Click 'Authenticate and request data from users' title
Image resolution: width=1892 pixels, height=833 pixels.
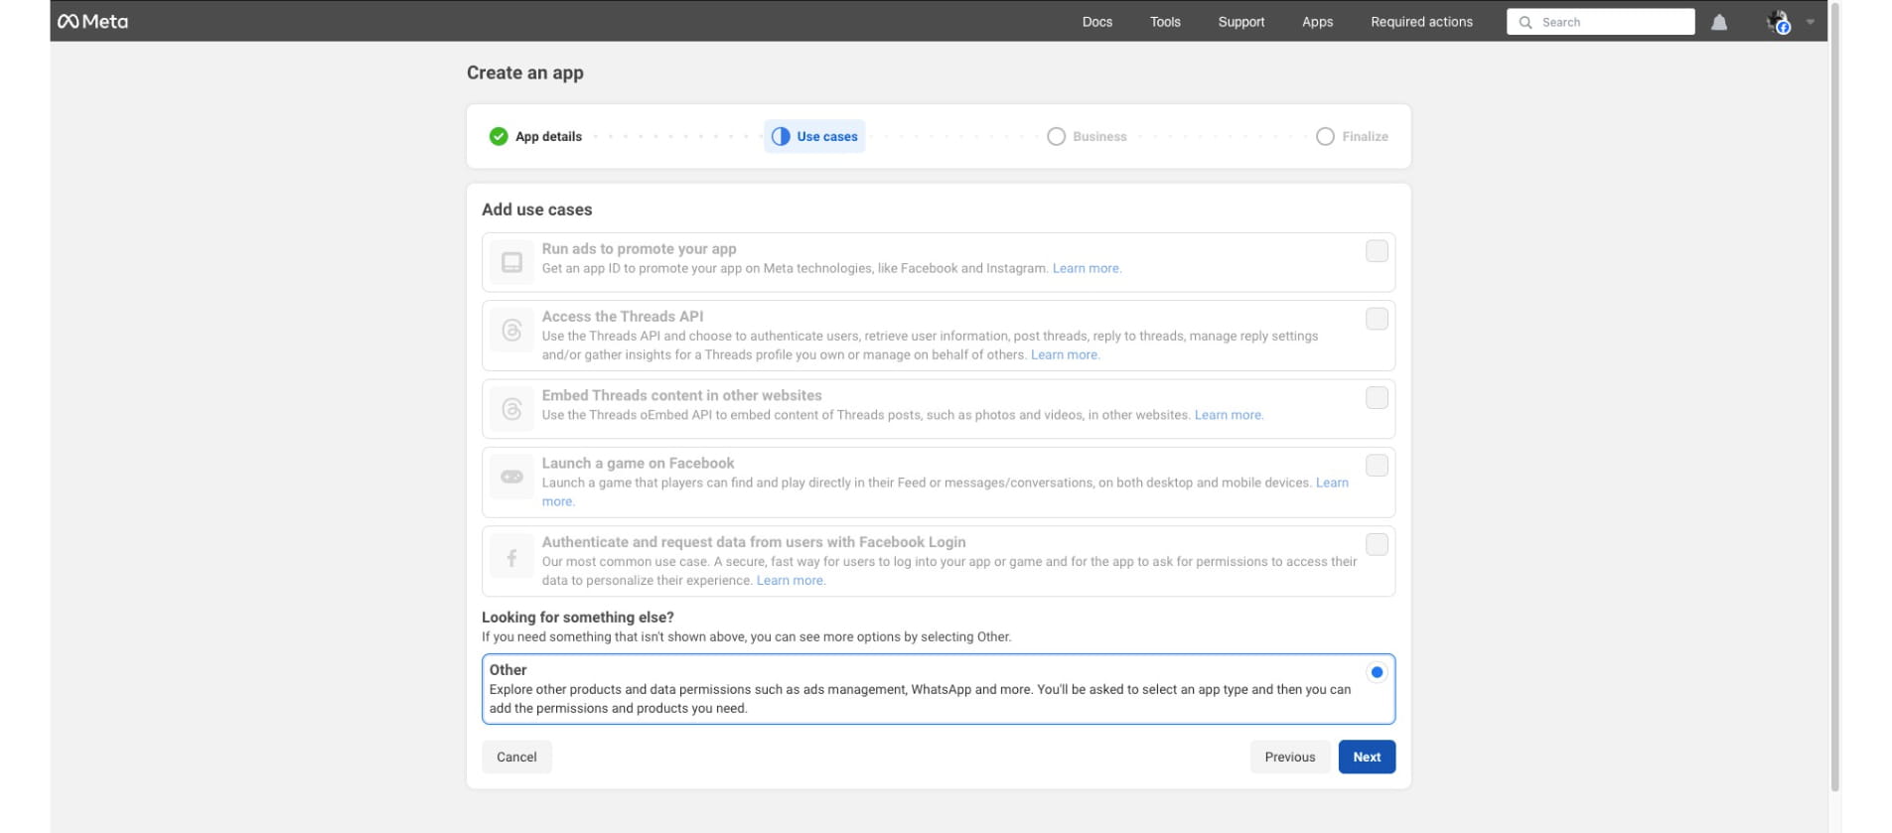click(x=754, y=542)
